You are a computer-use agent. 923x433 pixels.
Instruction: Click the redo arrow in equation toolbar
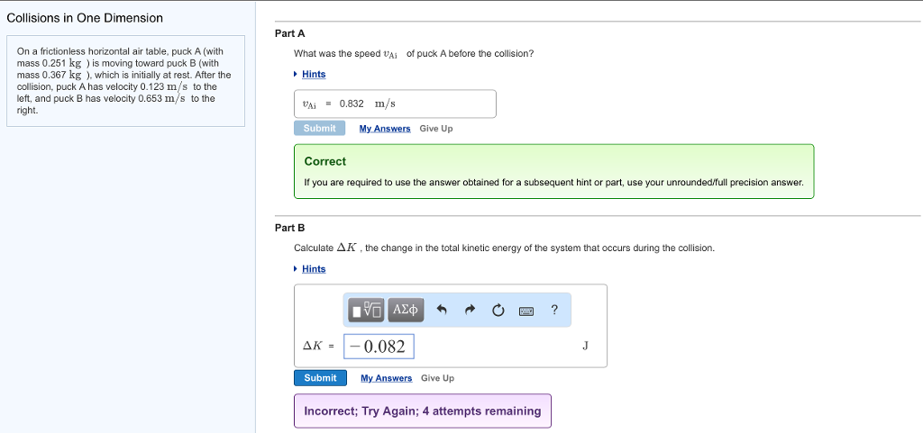pos(470,311)
